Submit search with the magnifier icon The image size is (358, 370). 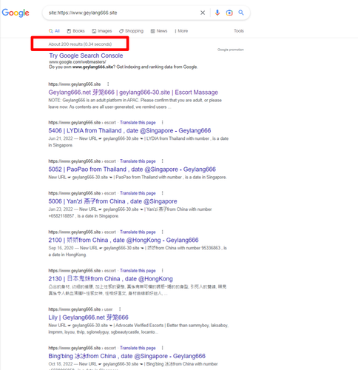[x=241, y=13]
